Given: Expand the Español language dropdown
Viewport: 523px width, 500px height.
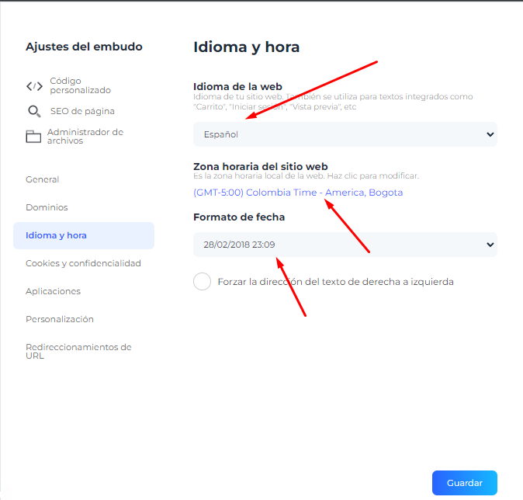Looking at the screenshot, I should pos(345,134).
